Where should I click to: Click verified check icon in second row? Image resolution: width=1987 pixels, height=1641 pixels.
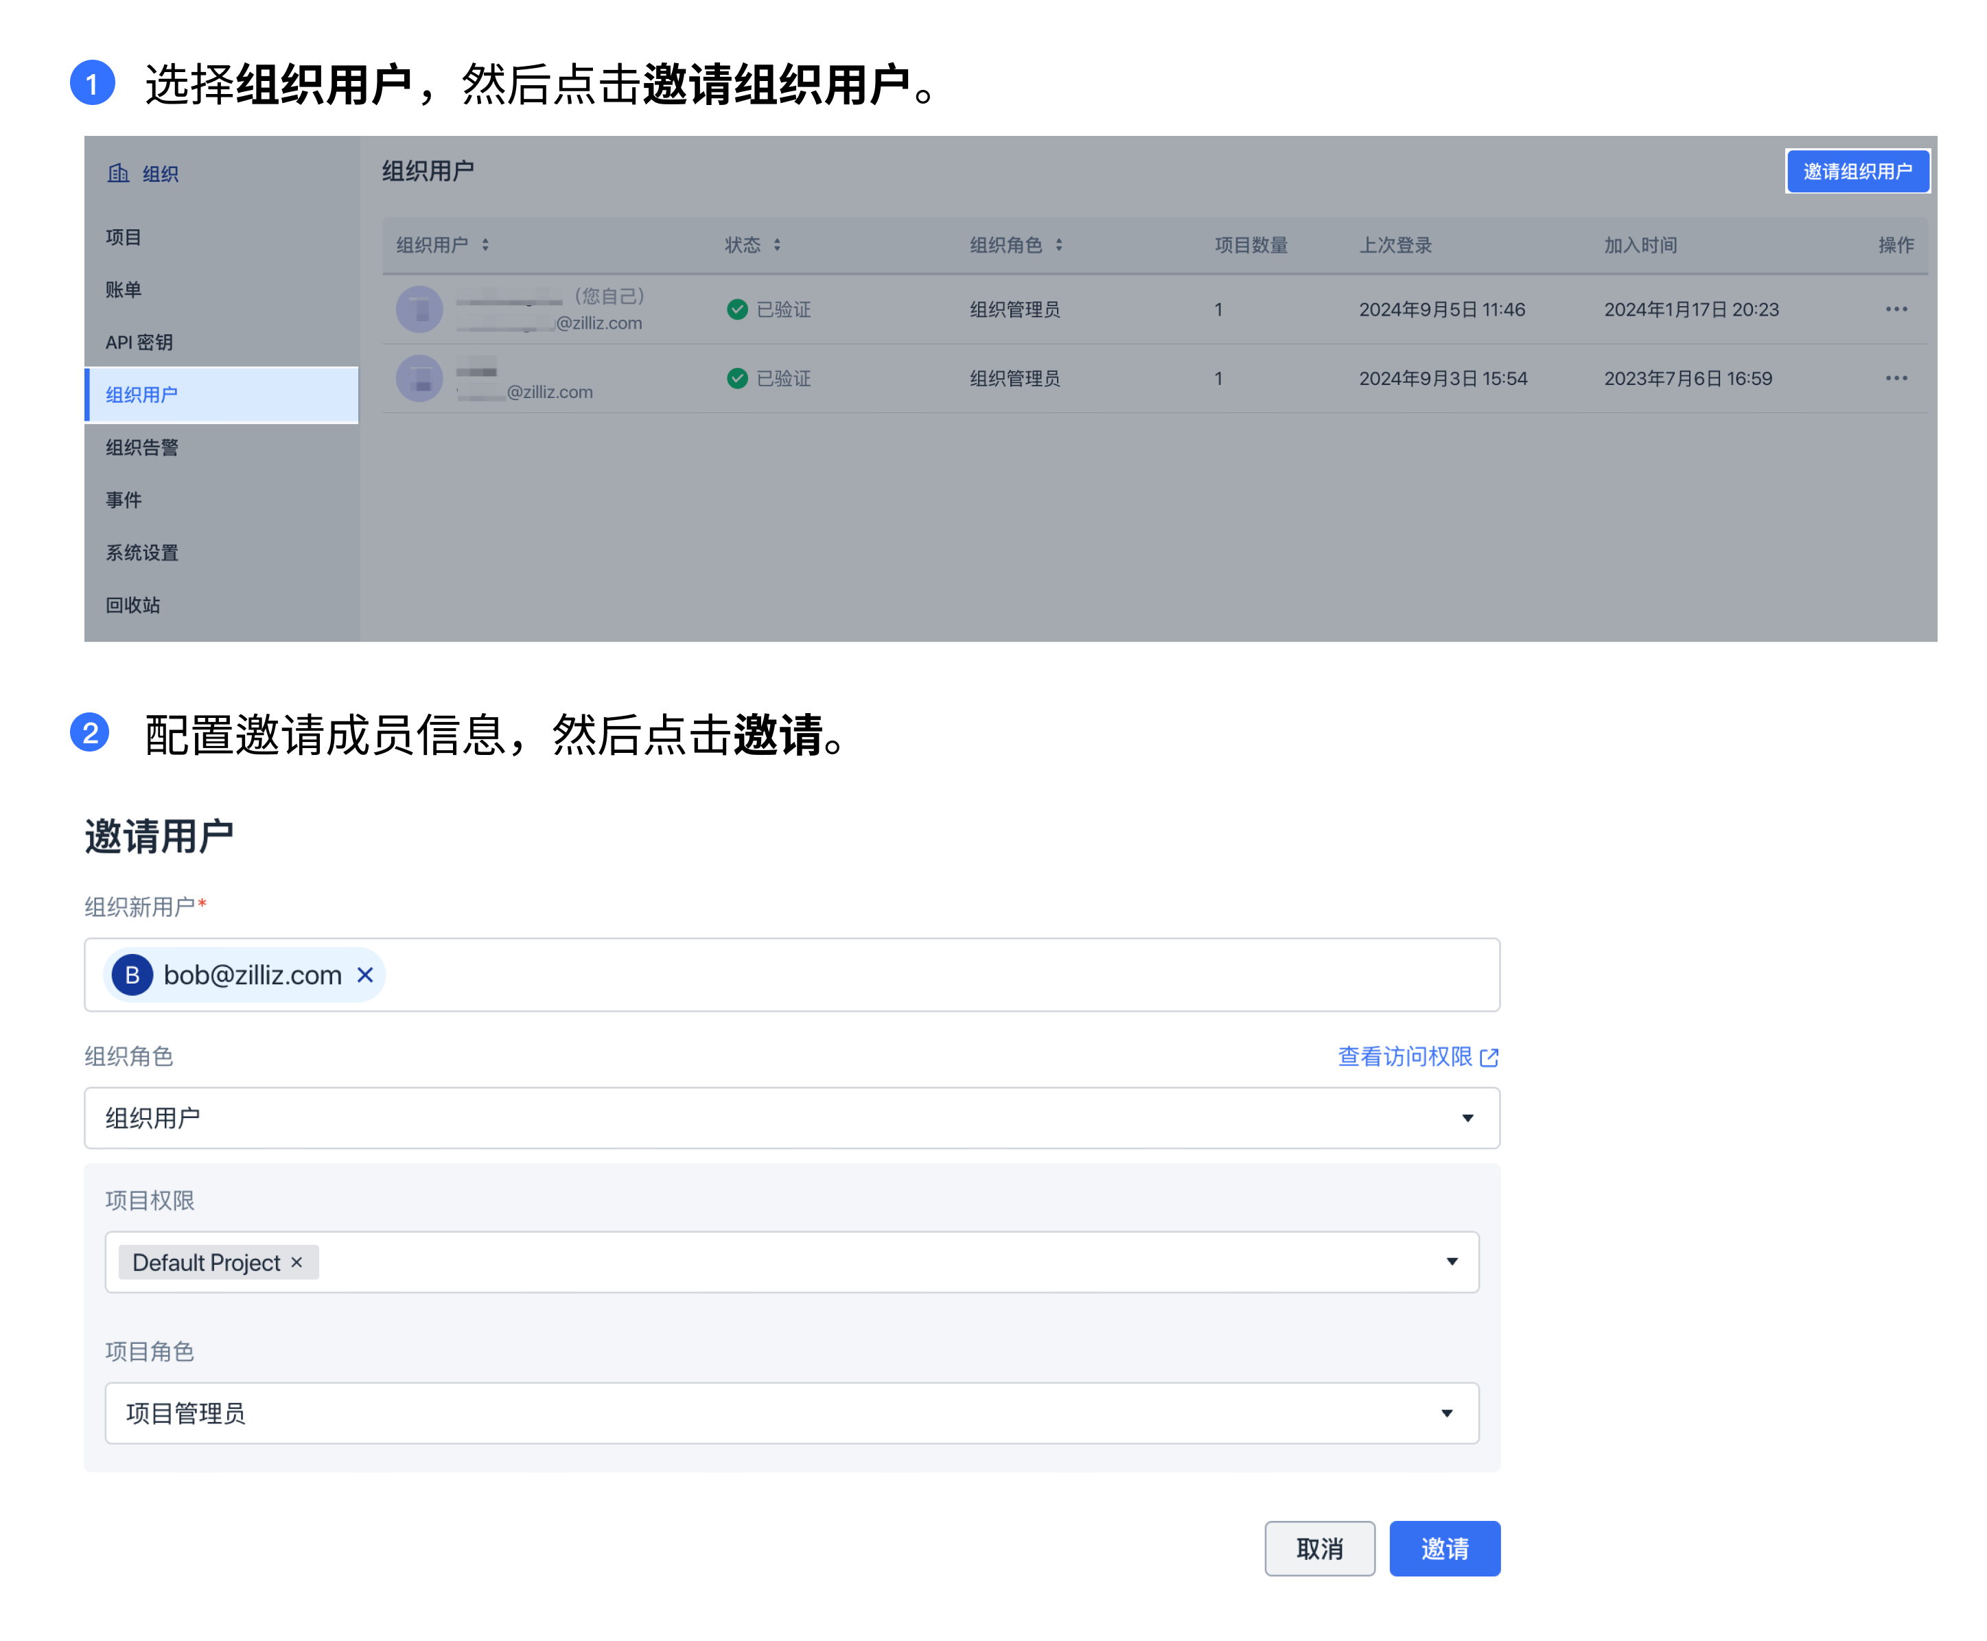(x=737, y=378)
